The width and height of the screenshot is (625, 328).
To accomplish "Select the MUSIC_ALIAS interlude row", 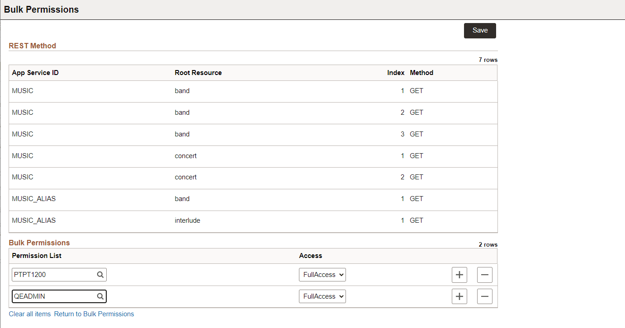I will (187, 220).
